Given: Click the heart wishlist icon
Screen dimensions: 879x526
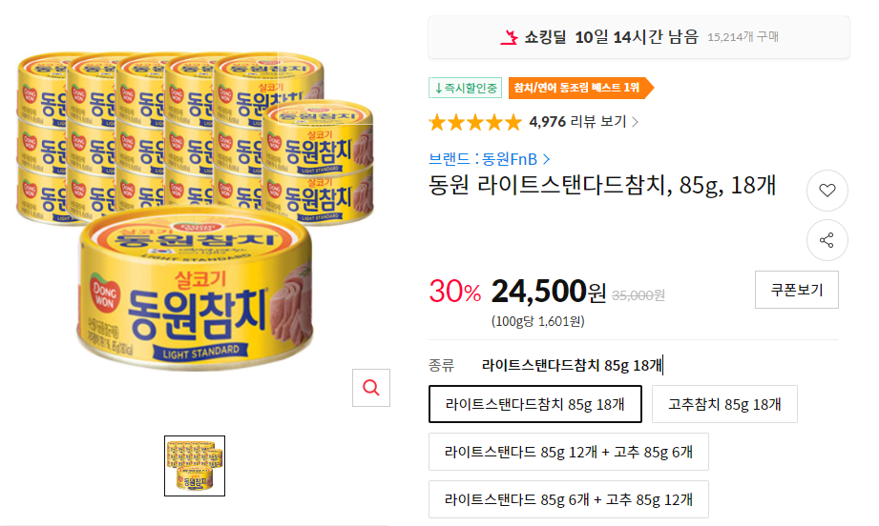Looking at the screenshot, I should coord(827,191).
